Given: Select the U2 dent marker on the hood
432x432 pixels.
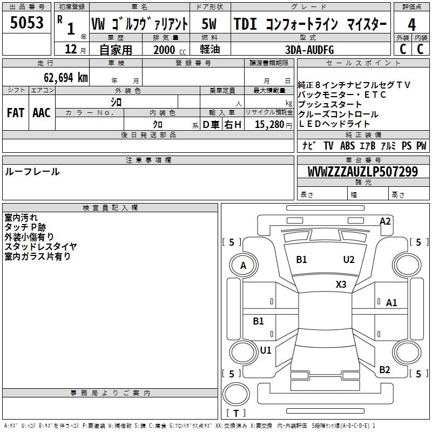Looking at the screenshot, I should [349, 260].
